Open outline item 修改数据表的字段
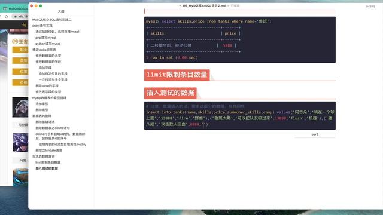This screenshot has height=215, width=383. 48,62
